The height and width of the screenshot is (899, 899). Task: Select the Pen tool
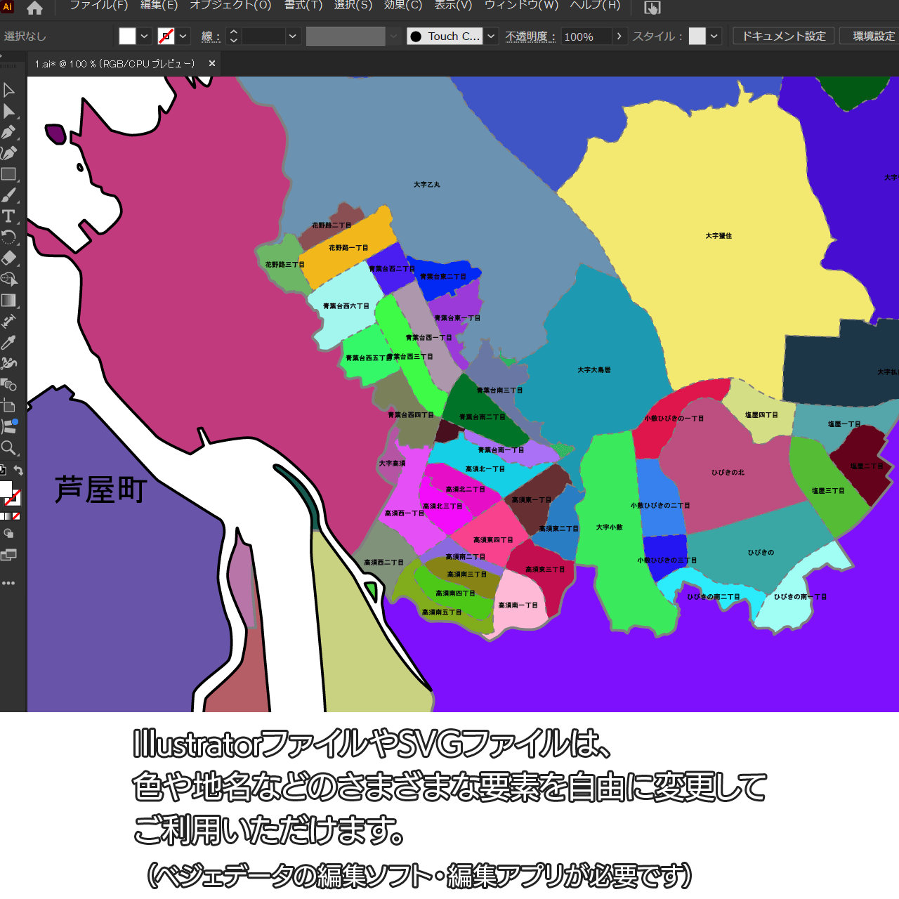point(8,132)
